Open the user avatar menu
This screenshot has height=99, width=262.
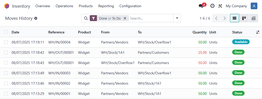[x=254, y=6]
